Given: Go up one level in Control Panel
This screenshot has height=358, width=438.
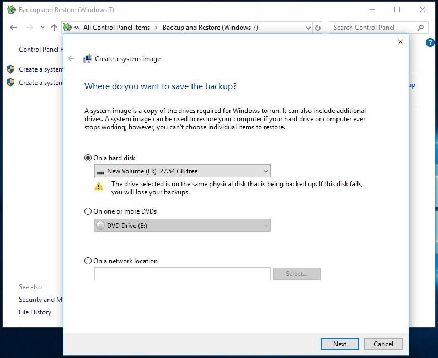Looking at the screenshot, I should click(54, 28).
